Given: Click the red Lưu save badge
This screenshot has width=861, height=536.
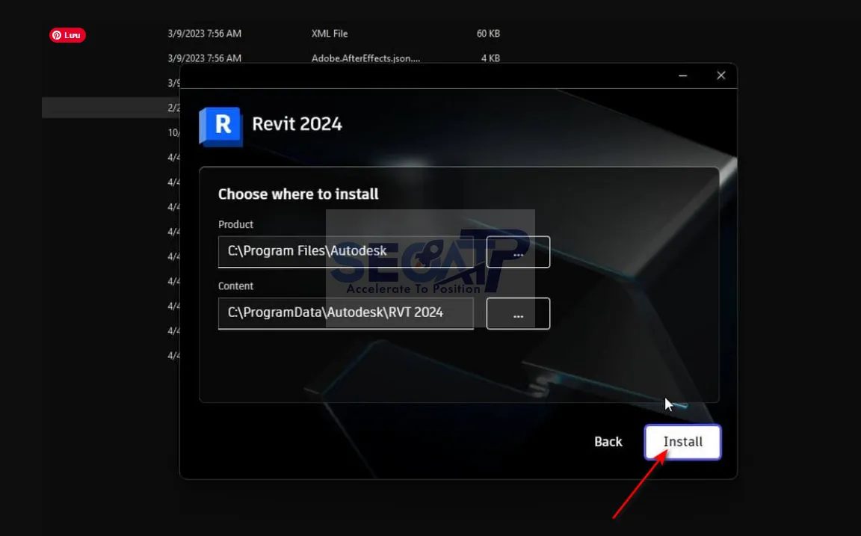Looking at the screenshot, I should tap(67, 34).
